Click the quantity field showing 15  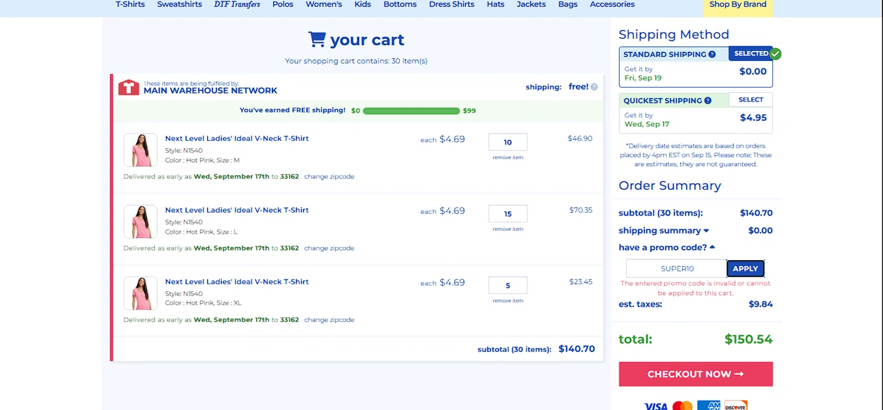pyautogui.click(x=507, y=214)
